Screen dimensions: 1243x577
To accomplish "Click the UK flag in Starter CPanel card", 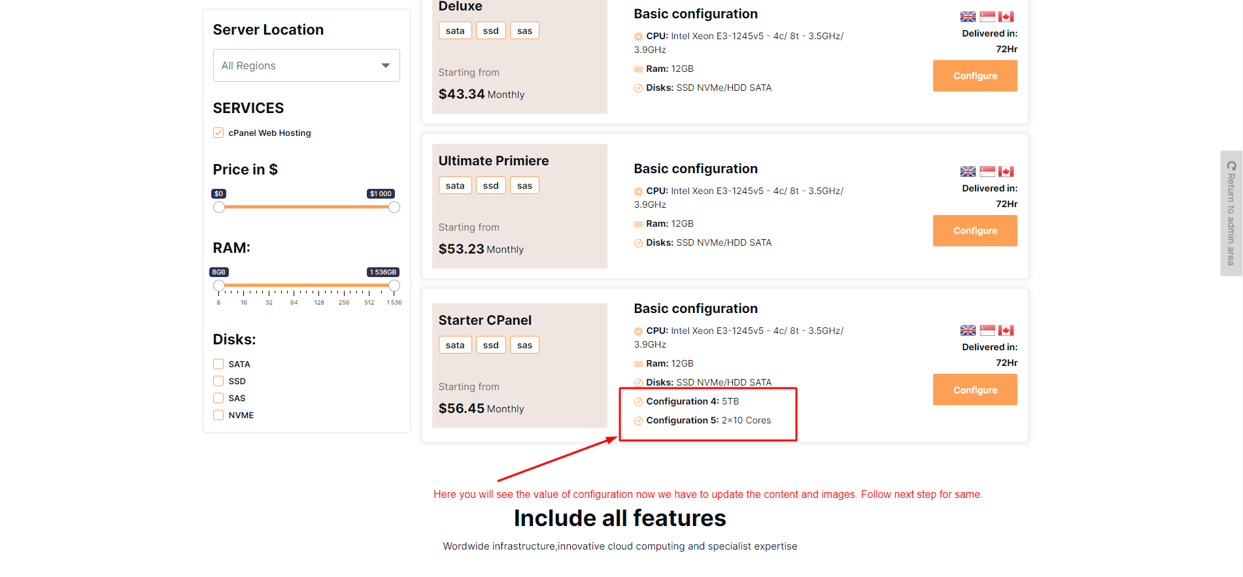I will coord(968,331).
